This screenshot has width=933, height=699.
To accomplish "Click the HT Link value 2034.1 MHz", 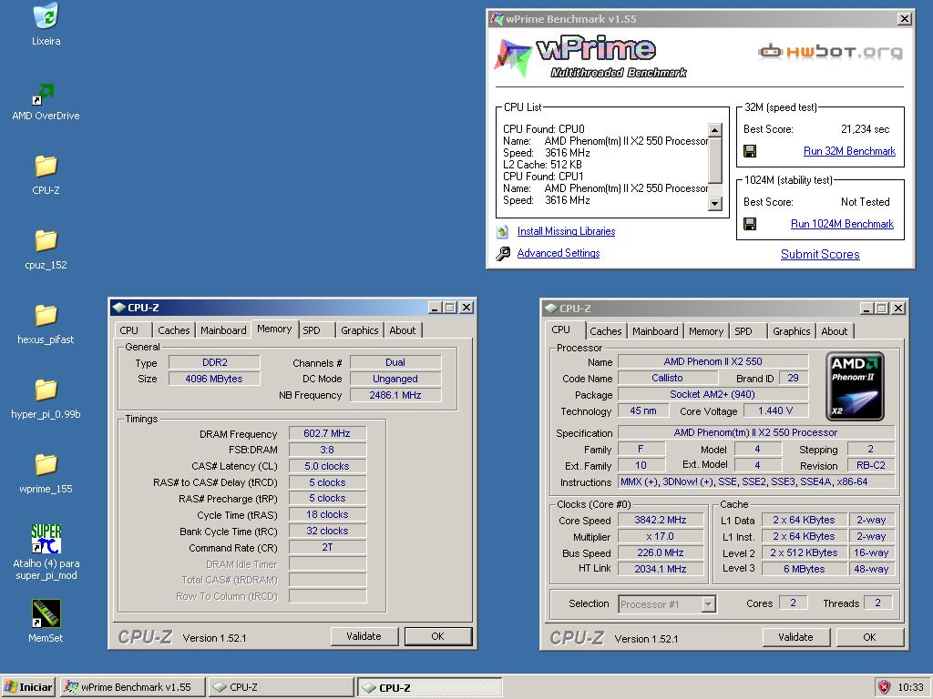I will tap(661, 569).
